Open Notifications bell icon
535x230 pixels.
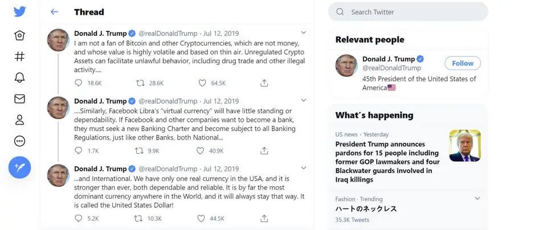(x=19, y=77)
